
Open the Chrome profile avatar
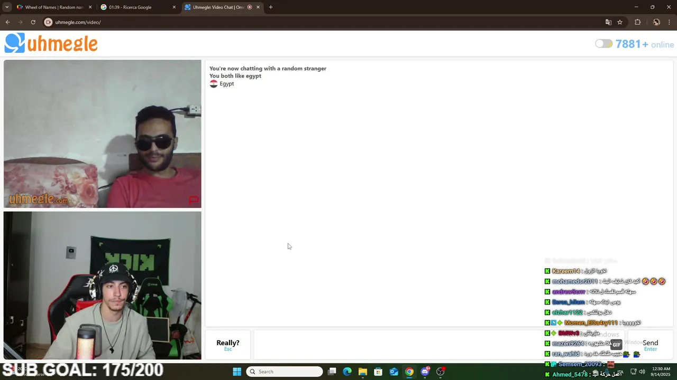pyautogui.click(x=656, y=22)
